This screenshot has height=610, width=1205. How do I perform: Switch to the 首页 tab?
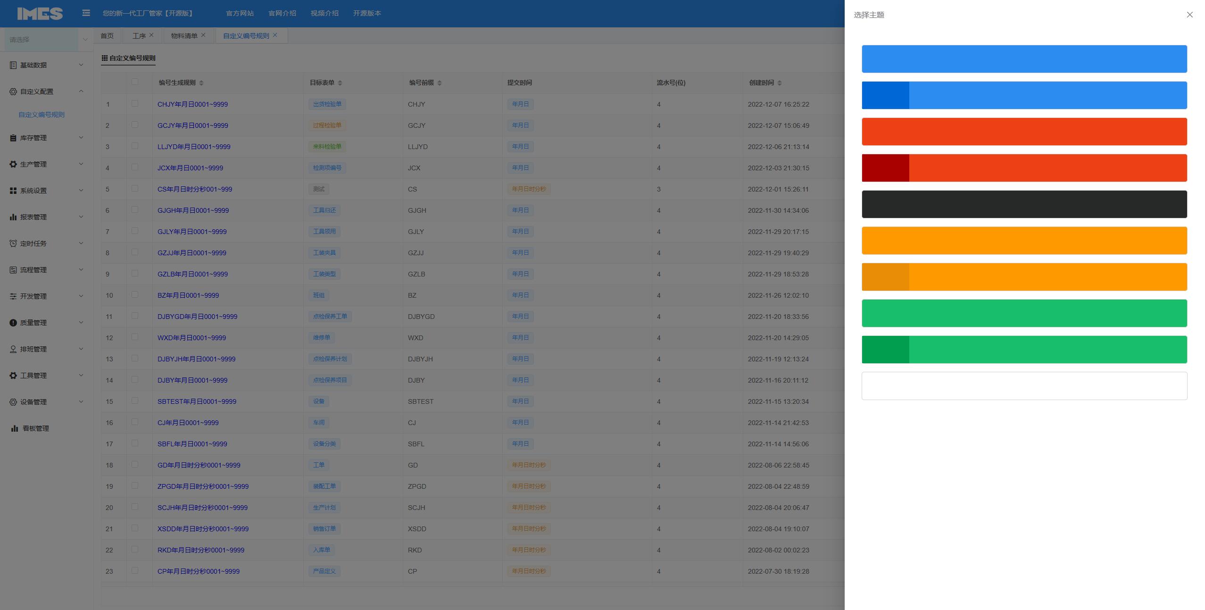point(107,36)
